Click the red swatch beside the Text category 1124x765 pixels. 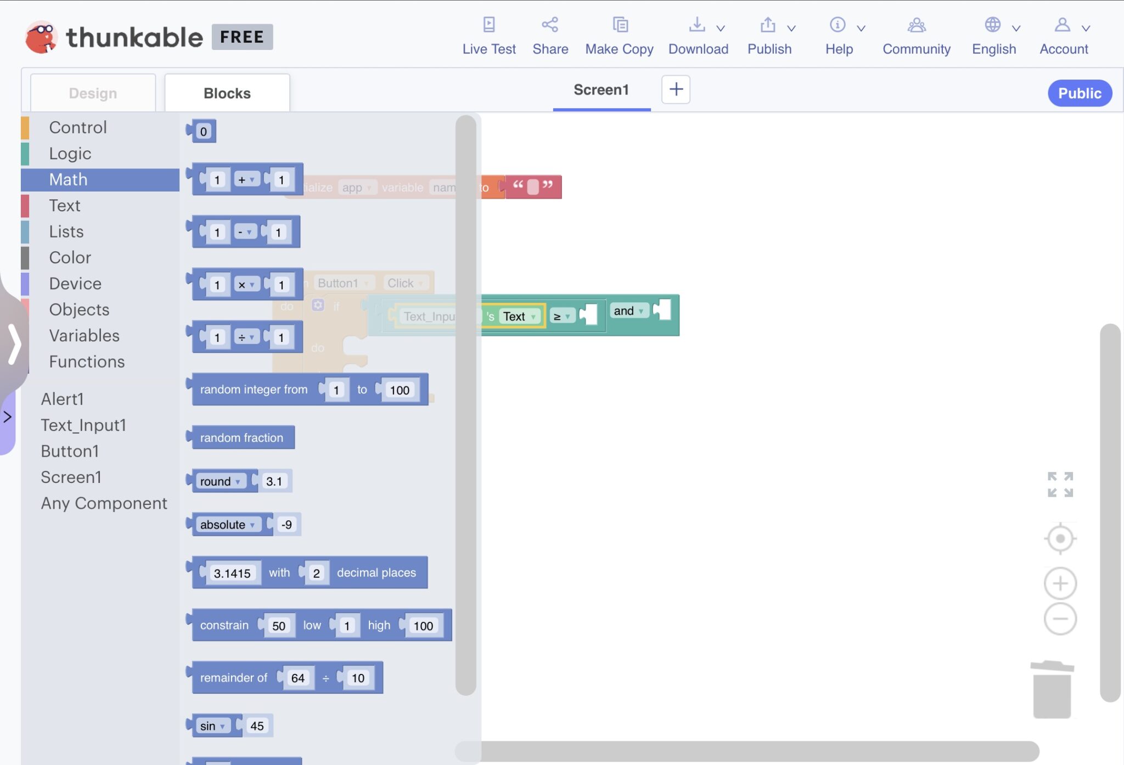click(x=26, y=205)
